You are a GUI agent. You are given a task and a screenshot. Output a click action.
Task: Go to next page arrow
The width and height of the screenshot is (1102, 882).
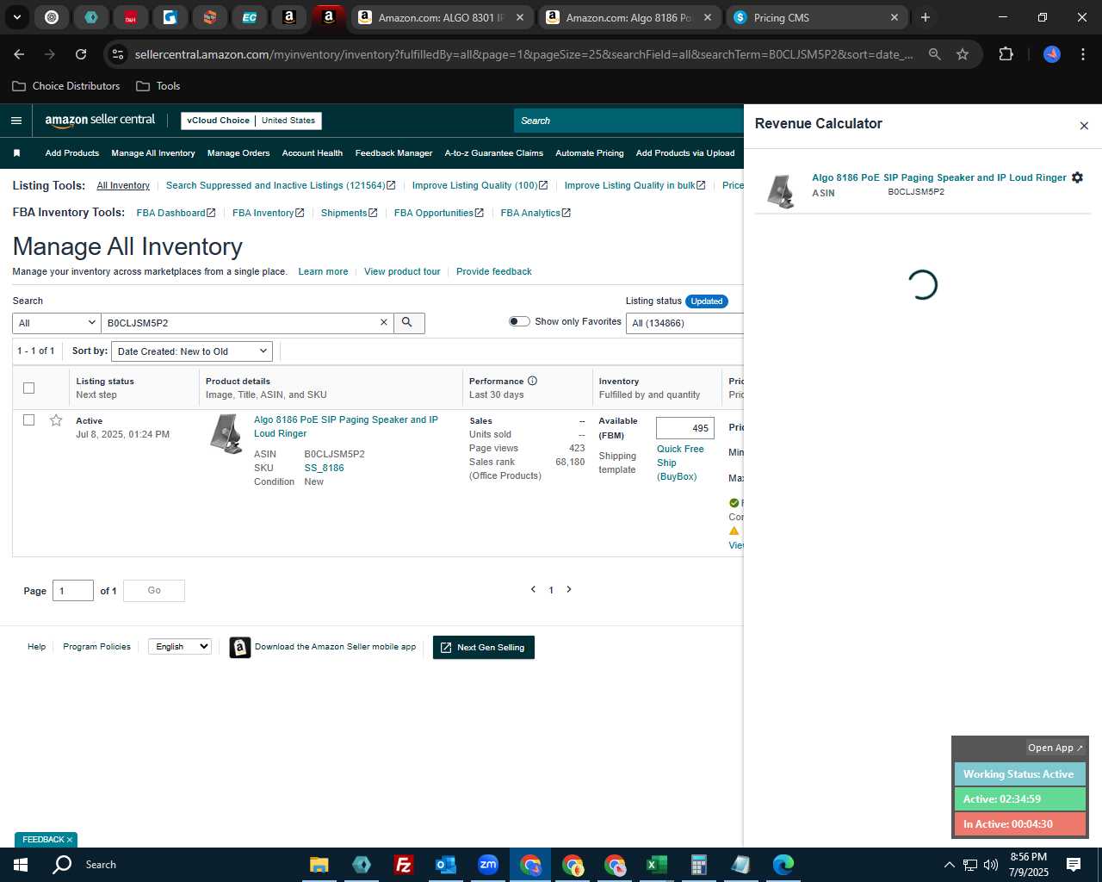coord(569,590)
